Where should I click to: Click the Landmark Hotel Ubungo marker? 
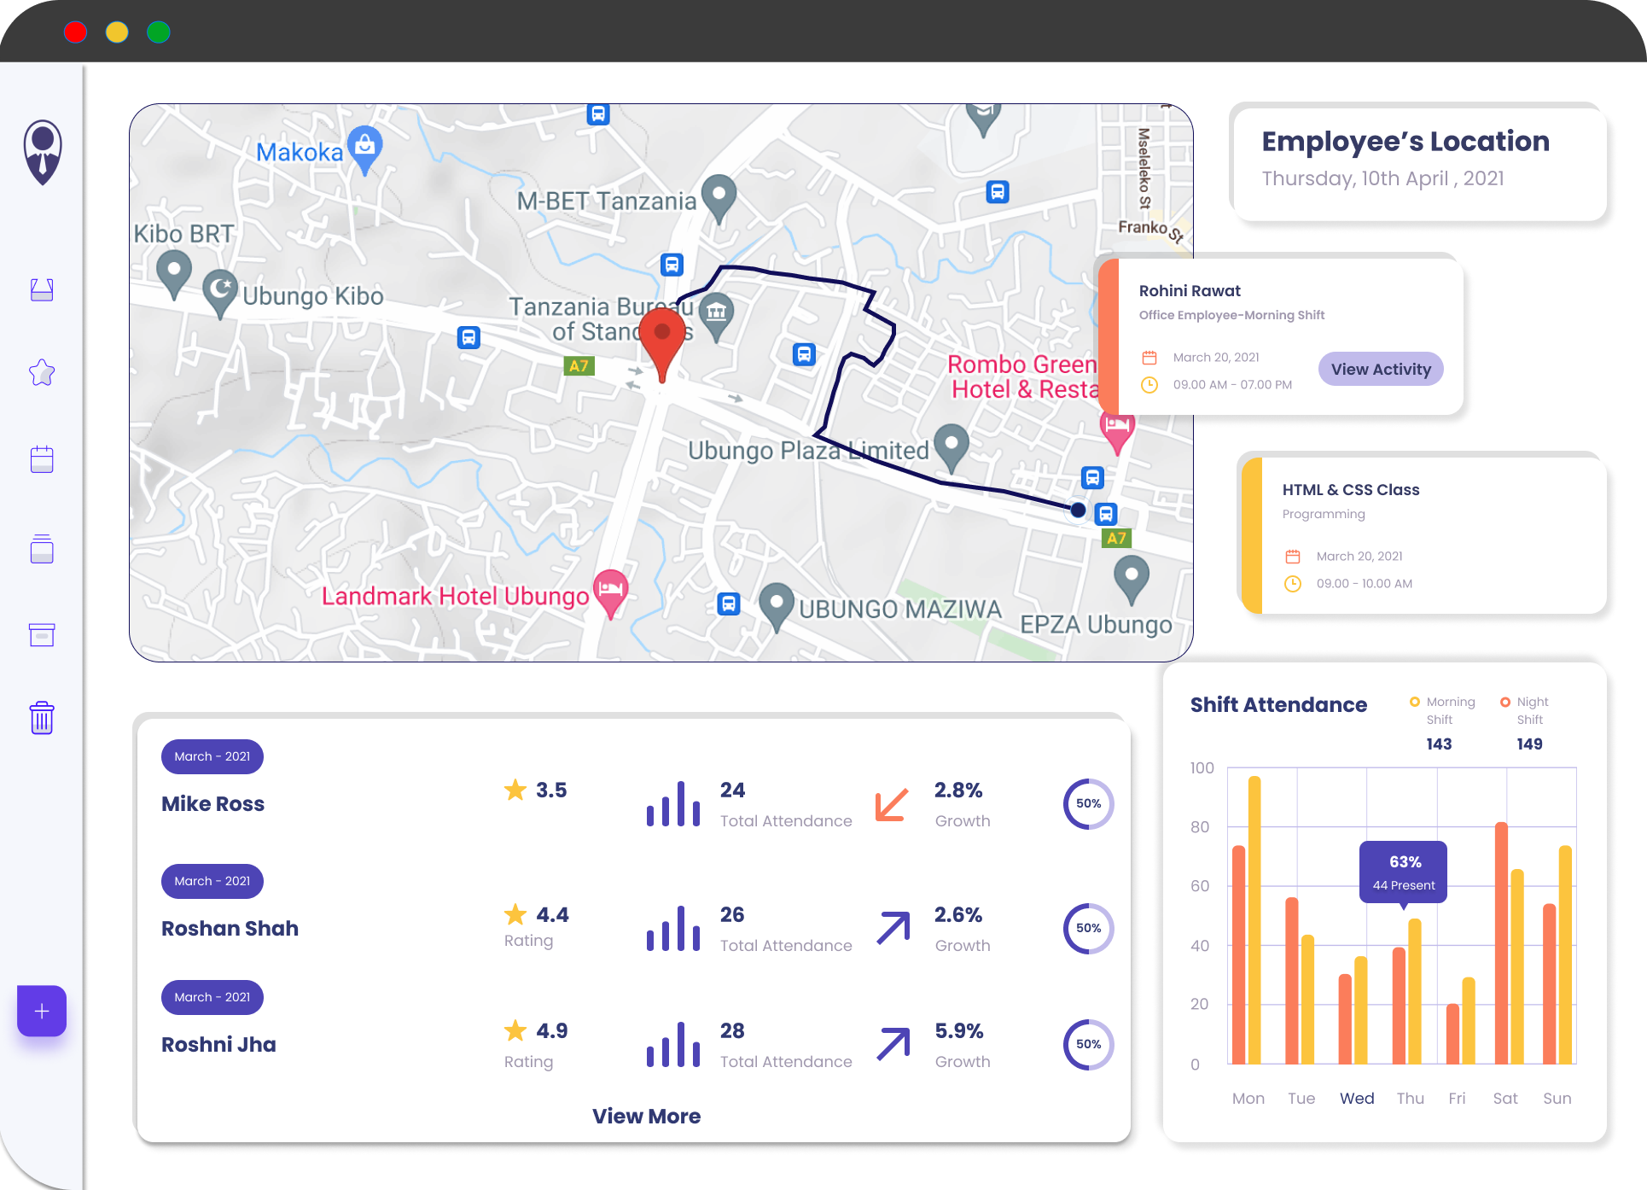tap(611, 593)
